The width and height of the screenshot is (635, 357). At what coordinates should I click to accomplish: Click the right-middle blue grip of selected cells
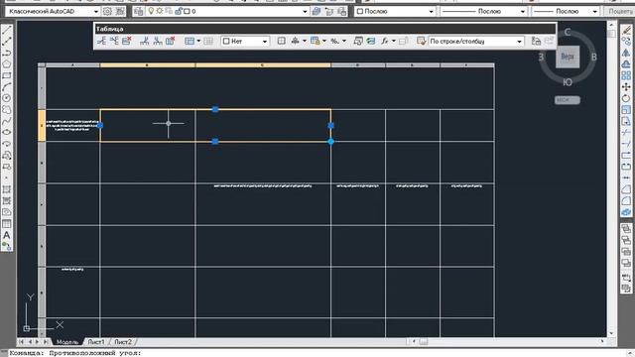(x=330, y=126)
